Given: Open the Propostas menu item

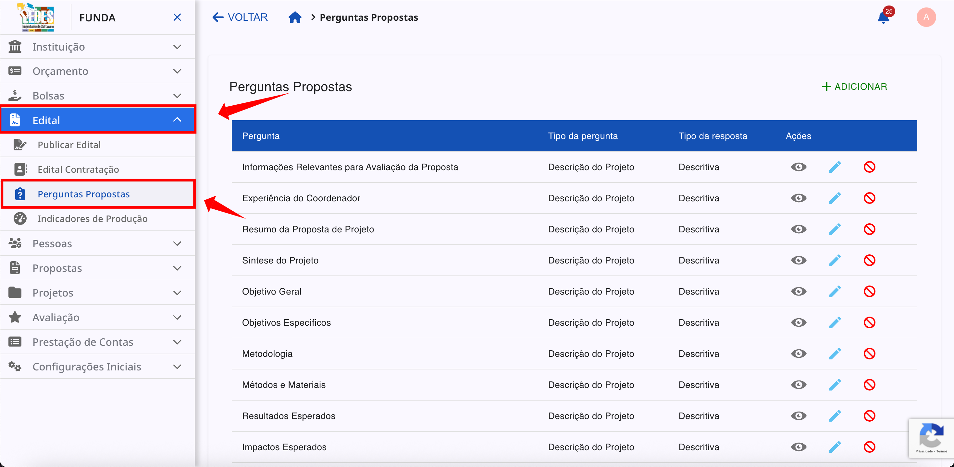Looking at the screenshot, I should [x=57, y=268].
